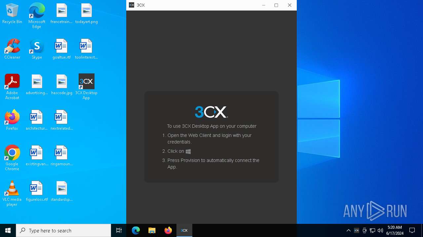423x237 pixels.
Task: Open the Windows Start menu
Action: click(8, 230)
